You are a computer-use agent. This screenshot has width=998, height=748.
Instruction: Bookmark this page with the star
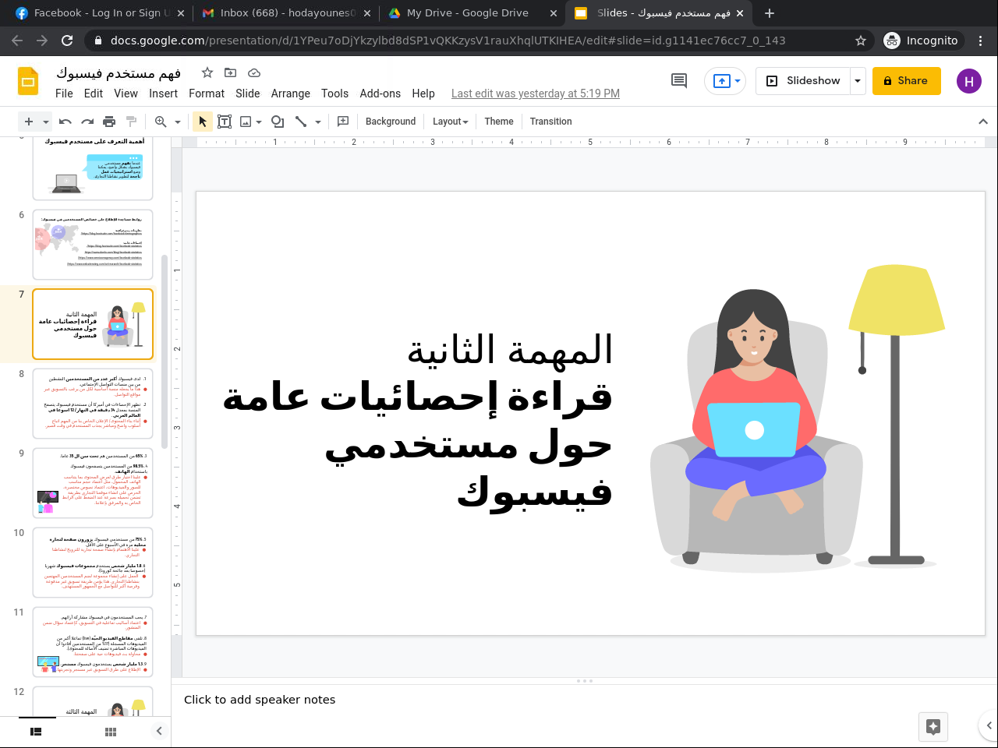[861, 41]
